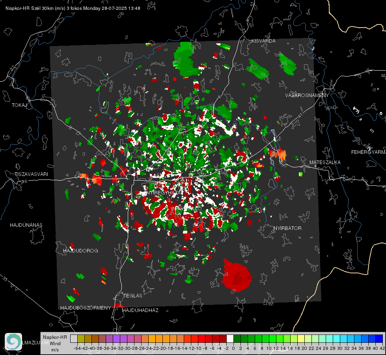The width and height of the screenshot is (386, 355).
Task: Click the -64 value on the scale
Action: (77, 348)
